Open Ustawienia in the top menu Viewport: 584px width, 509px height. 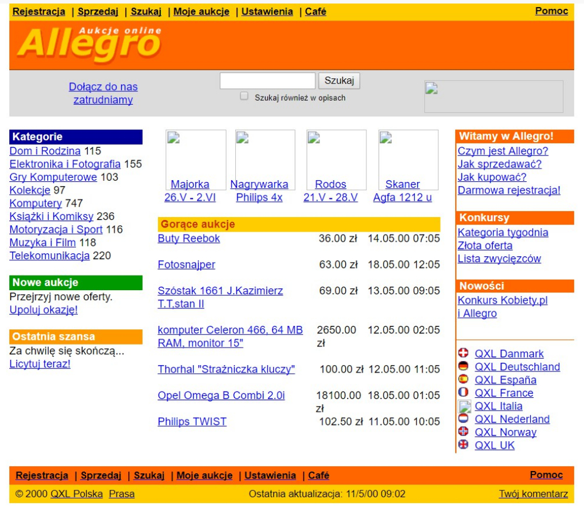[x=267, y=12]
